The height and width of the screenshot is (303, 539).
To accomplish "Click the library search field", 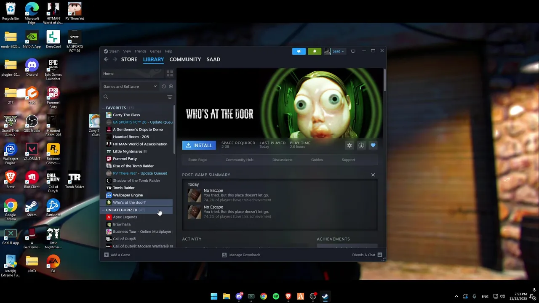I will pos(134,97).
